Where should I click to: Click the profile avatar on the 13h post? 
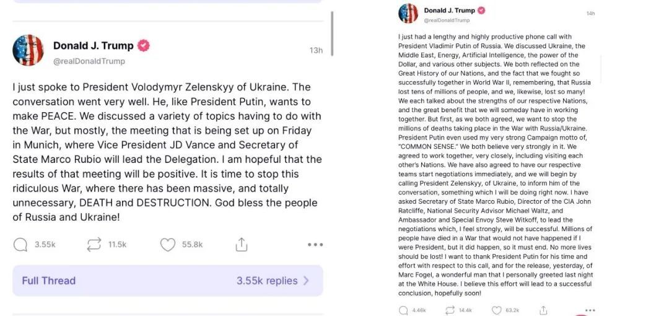28,51
